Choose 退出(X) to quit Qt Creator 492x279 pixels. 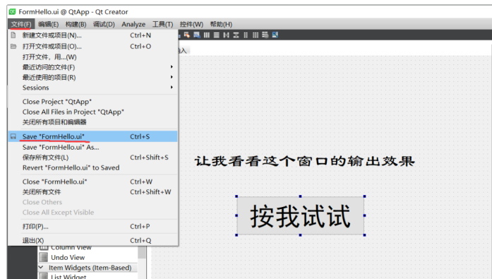coord(93,240)
